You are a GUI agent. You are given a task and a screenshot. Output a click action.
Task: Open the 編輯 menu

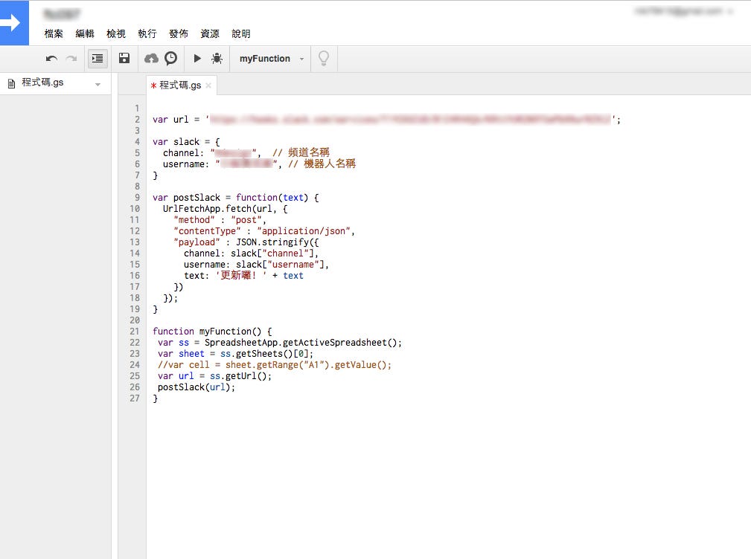point(85,33)
